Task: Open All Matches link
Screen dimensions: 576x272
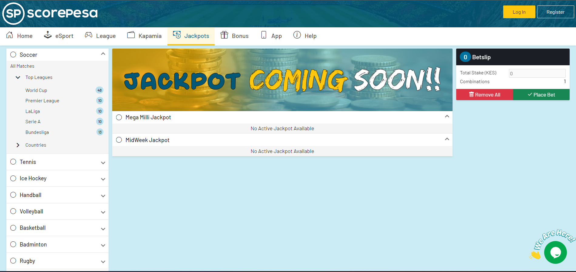Action: tap(22, 66)
